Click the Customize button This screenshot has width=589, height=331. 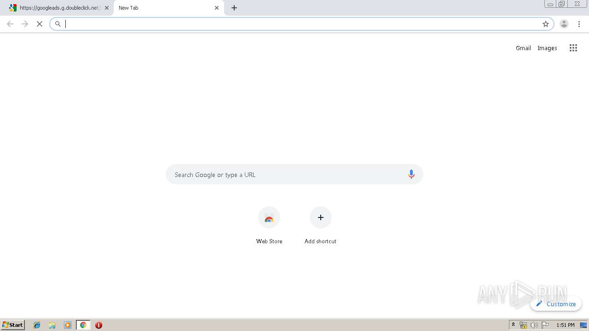(x=556, y=304)
